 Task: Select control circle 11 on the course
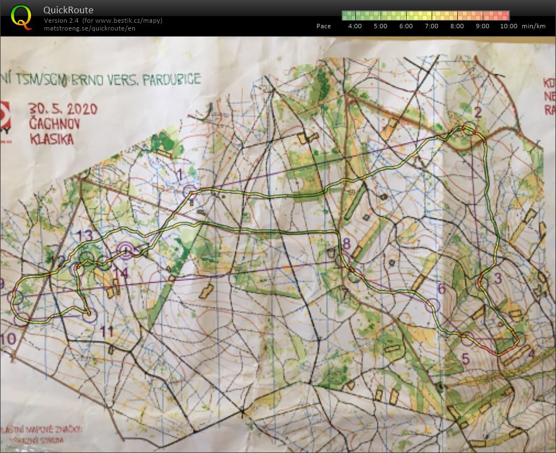(90, 316)
